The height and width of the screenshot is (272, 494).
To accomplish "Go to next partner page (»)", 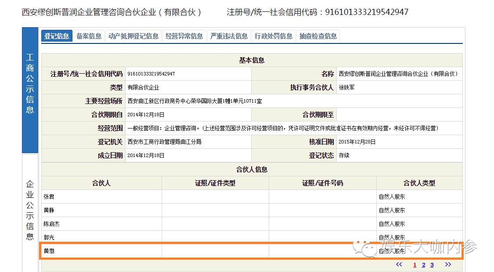I will pyautogui.click(x=448, y=265).
